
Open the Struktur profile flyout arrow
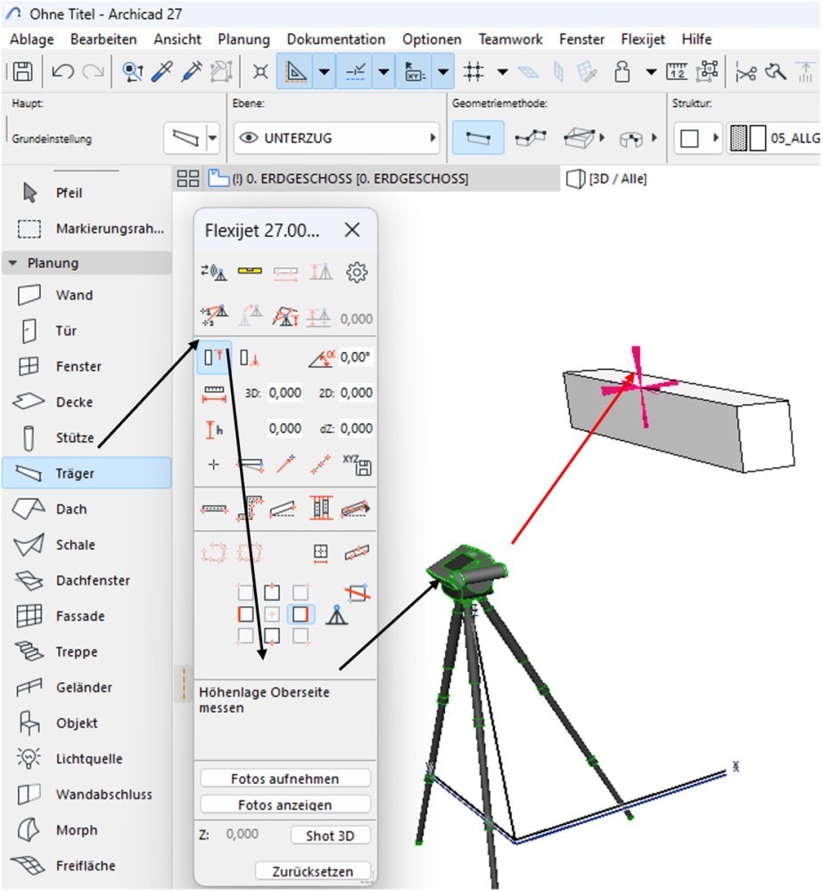pyautogui.click(x=715, y=137)
